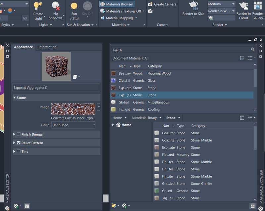Viewport: 265px width, 211px height.
Task: Click camera icon below Create Camera
Action: pyautogui.click(x=150, y=11)
